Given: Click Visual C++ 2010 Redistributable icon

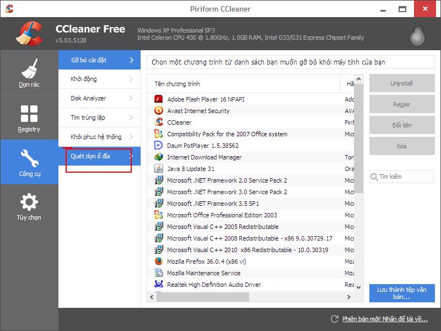Looking at the screenshot, I should (159, 250).
